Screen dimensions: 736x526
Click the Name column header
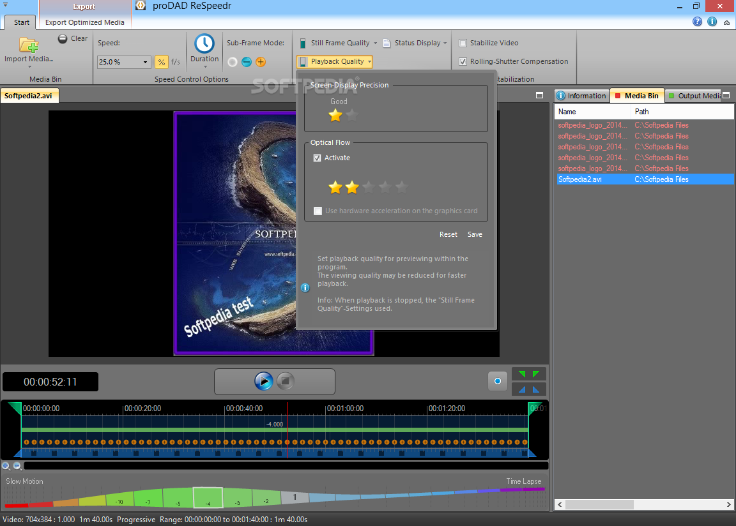click(594, 112)
